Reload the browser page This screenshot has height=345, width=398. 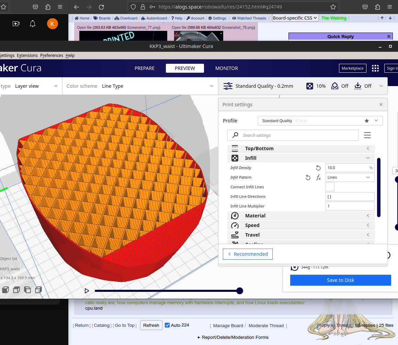pos(101,7)
